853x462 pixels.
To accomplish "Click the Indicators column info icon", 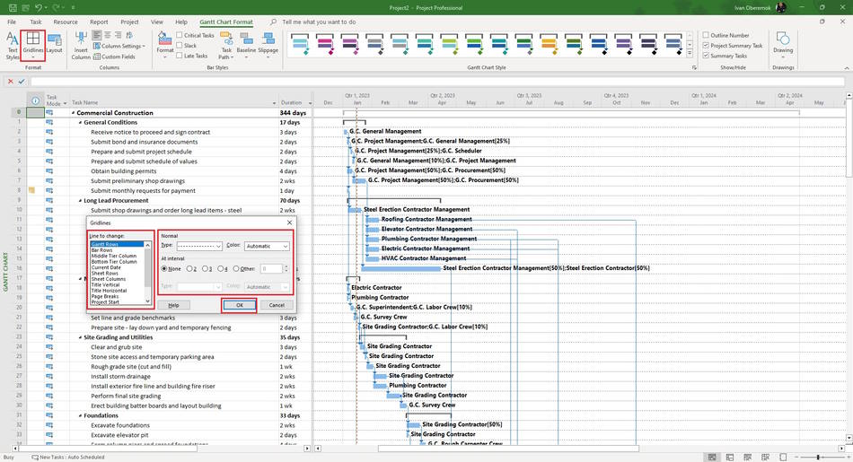I will coord(35,100).
